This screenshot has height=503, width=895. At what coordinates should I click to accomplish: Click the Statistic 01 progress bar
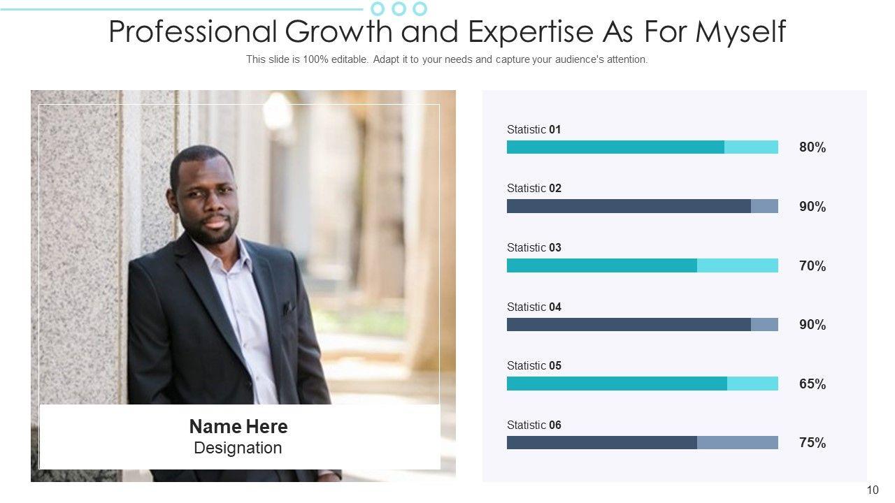tap(642, 147)
